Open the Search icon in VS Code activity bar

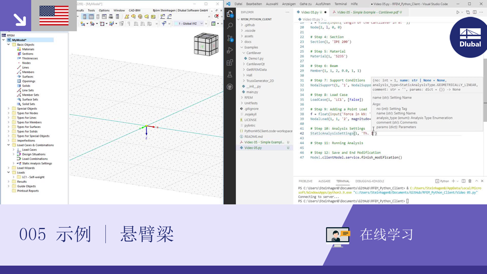click(x=230, y=26)
